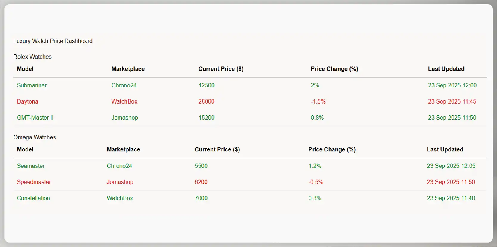The image size is (497, 247).
Task: Click the Rolex table's Current Price header
Action: point(221,69)
